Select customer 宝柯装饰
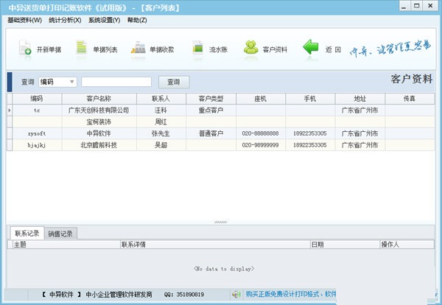 point(99,122)
